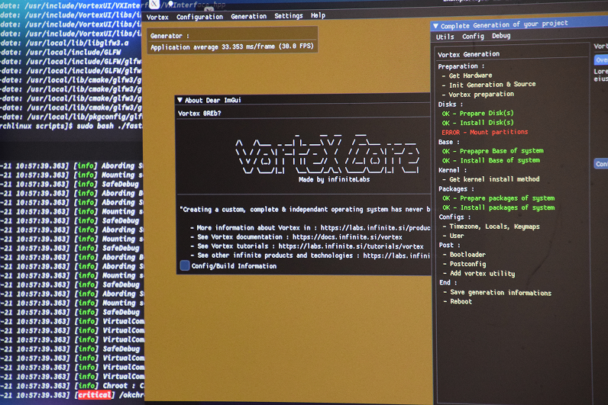The width and height of the screenshot is (608, 405).
Task: Toggle the Config/Build Information checkbox
Action: coord(185,265)
